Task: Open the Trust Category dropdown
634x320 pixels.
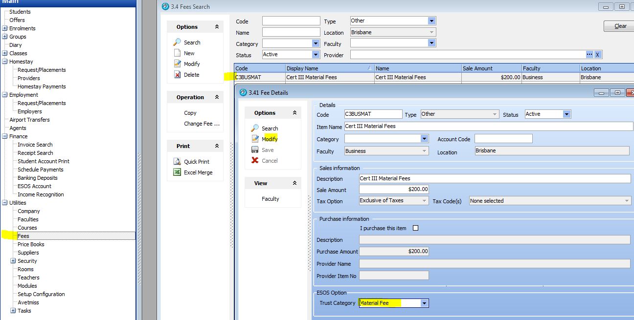Action: coord(424,303)
